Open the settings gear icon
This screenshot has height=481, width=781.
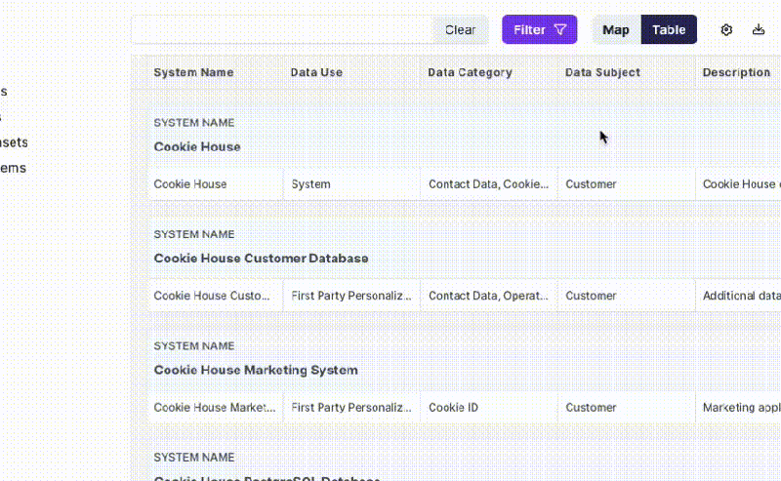726,30
